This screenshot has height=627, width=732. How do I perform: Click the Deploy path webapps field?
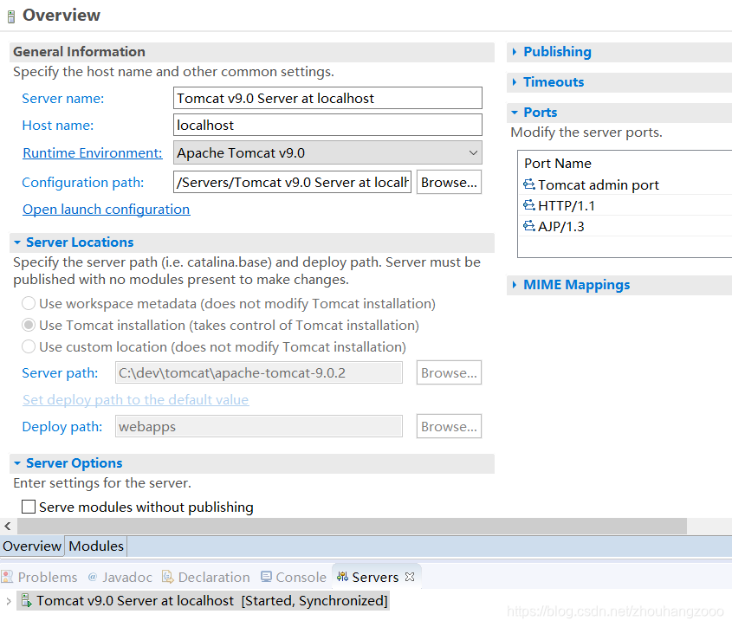tap(259, 426)
